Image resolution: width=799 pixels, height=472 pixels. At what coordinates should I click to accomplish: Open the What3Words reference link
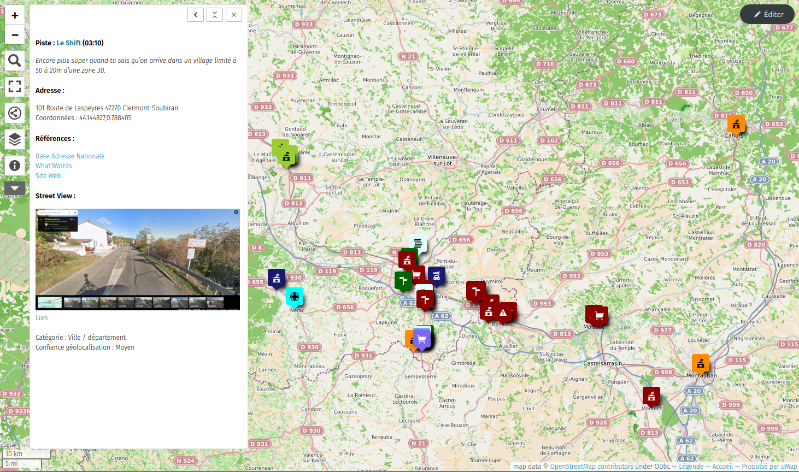click(54, 166)
